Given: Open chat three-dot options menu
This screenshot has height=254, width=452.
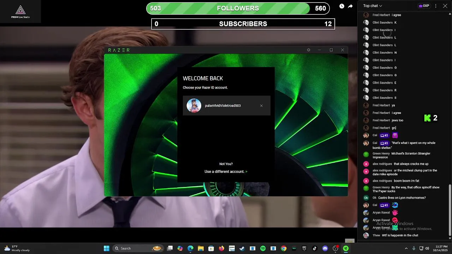Looking at the screenshot, I should coord(436,6).
